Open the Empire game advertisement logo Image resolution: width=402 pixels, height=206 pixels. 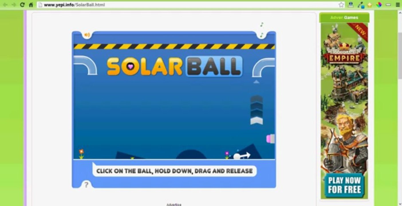pyautogui.click(x=344, y=55)
